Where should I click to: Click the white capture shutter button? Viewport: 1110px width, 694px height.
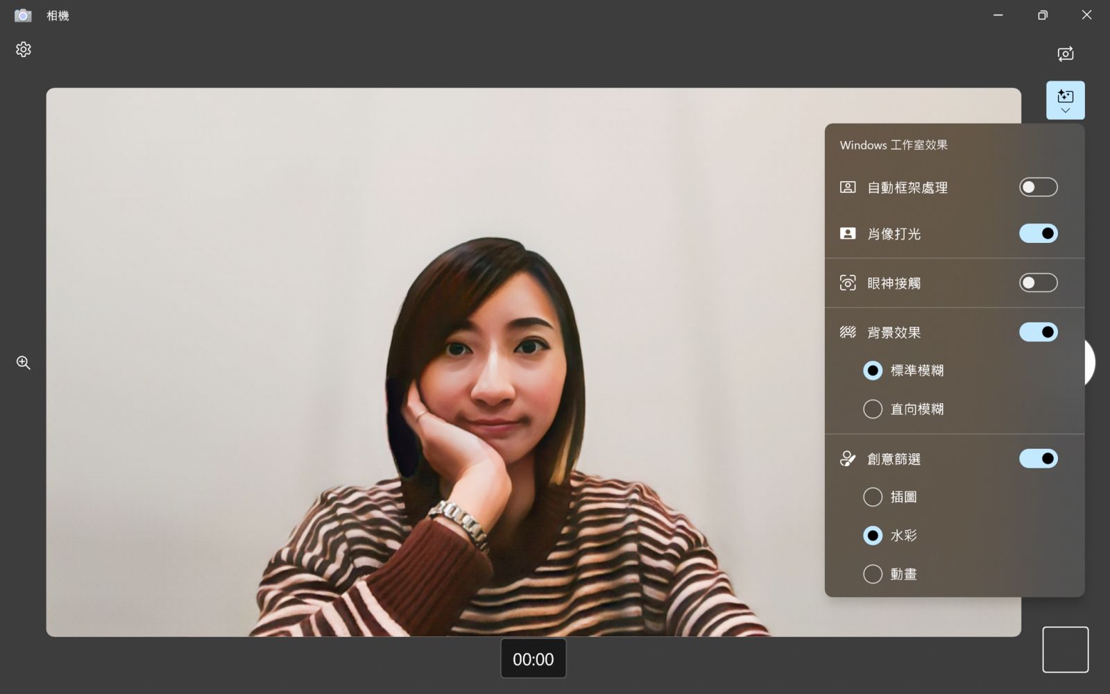point(1090,362)
